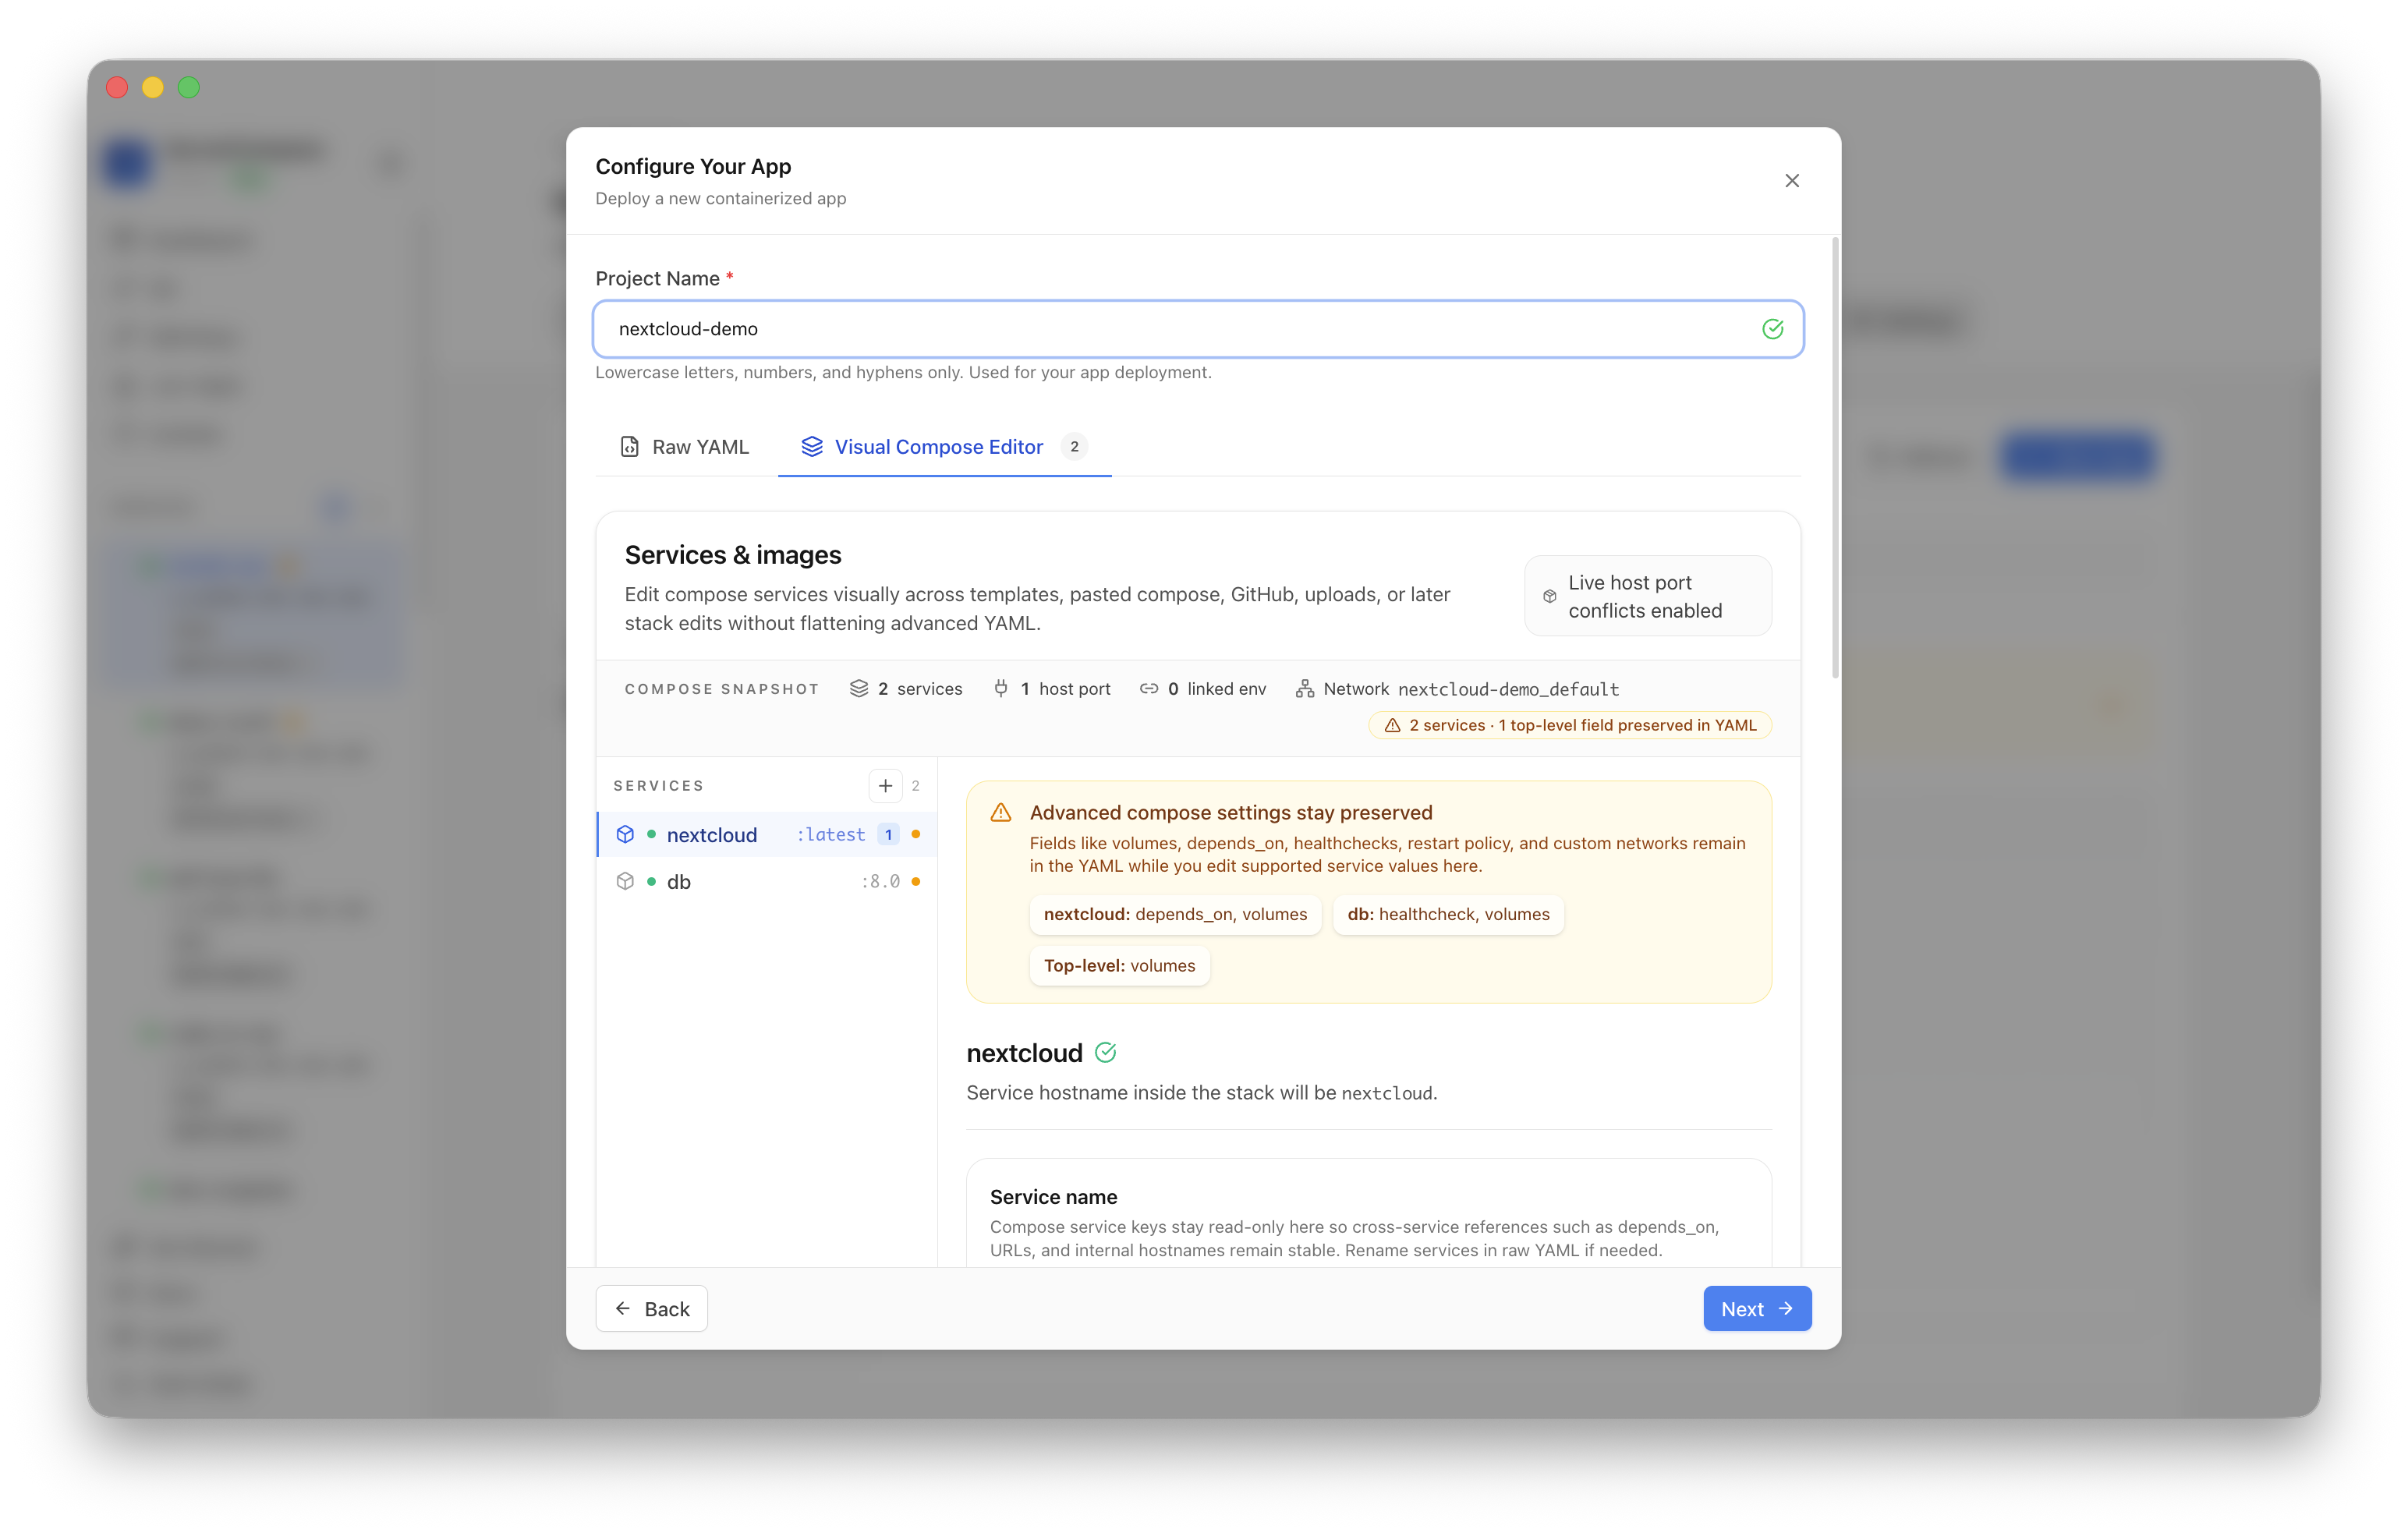Image resolution: width=2408 pixels, height=1533 pixels.
Task: Click the Live host port conflicts enabled badge
Action: point(1647,596)
